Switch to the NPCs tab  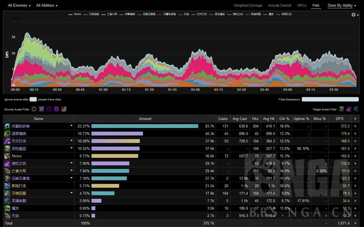point(301,6)
